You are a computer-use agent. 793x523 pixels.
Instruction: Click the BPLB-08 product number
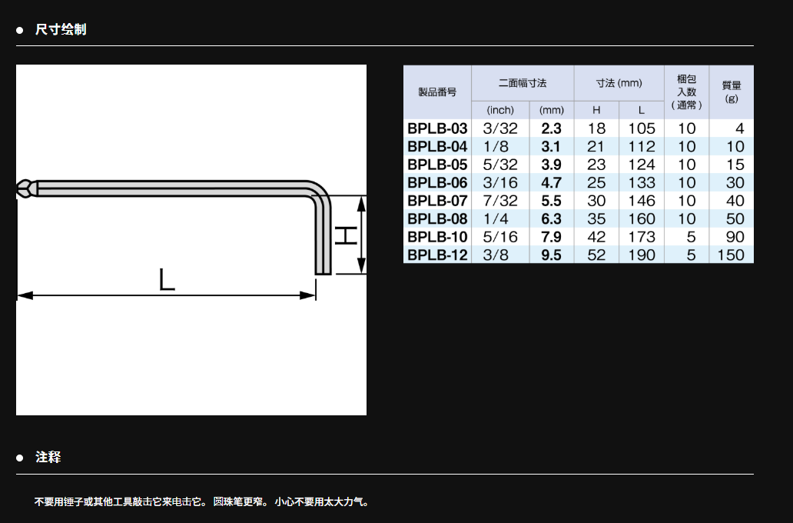[437, 219]
